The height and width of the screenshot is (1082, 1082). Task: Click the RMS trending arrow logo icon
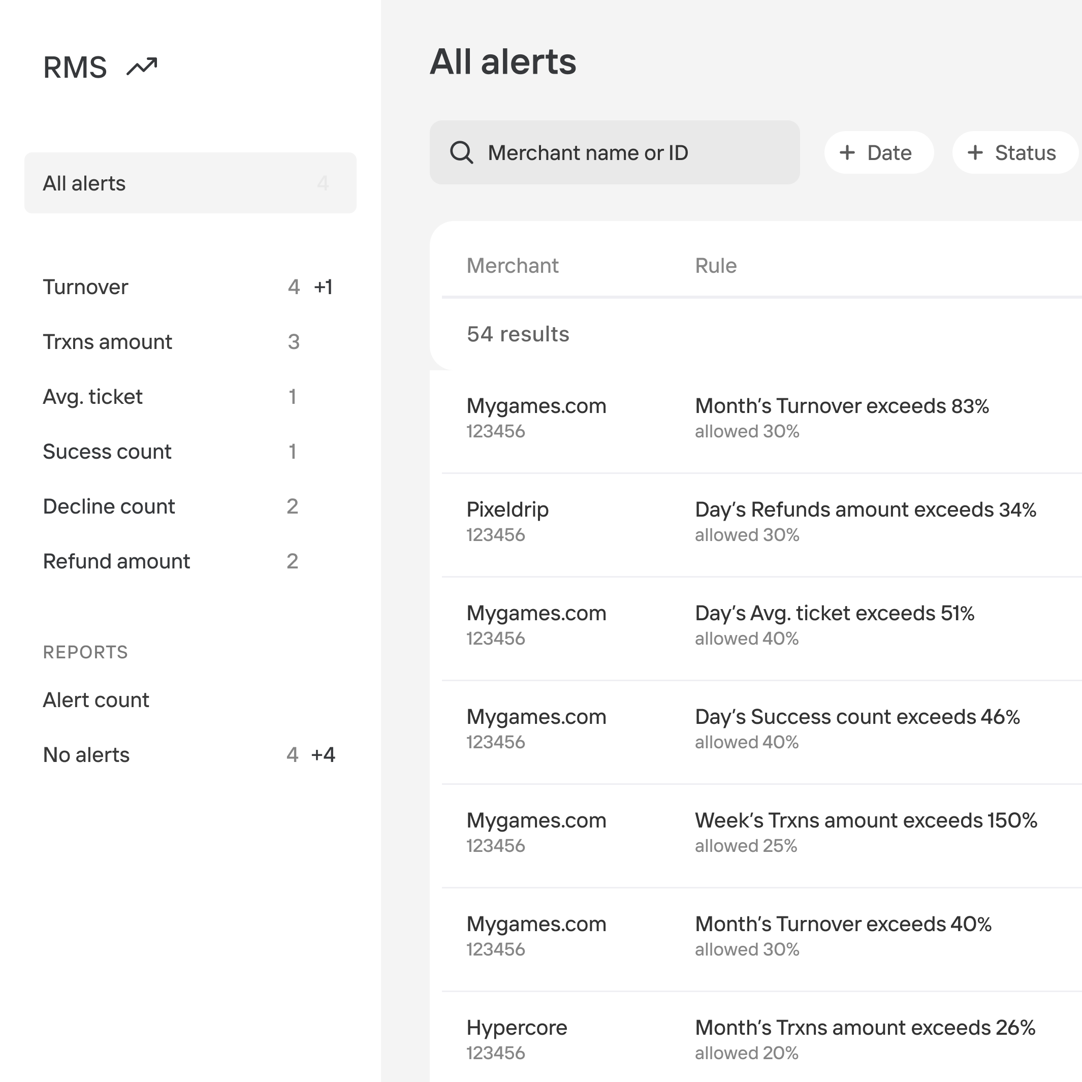(x=142, y=67)
